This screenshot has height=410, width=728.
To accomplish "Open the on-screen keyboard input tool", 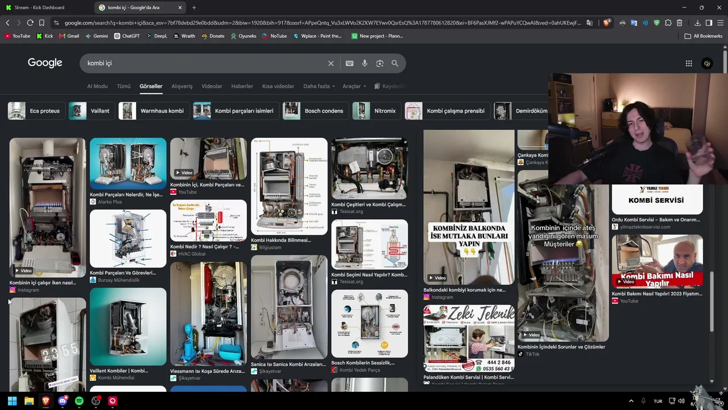I will 350,63.
